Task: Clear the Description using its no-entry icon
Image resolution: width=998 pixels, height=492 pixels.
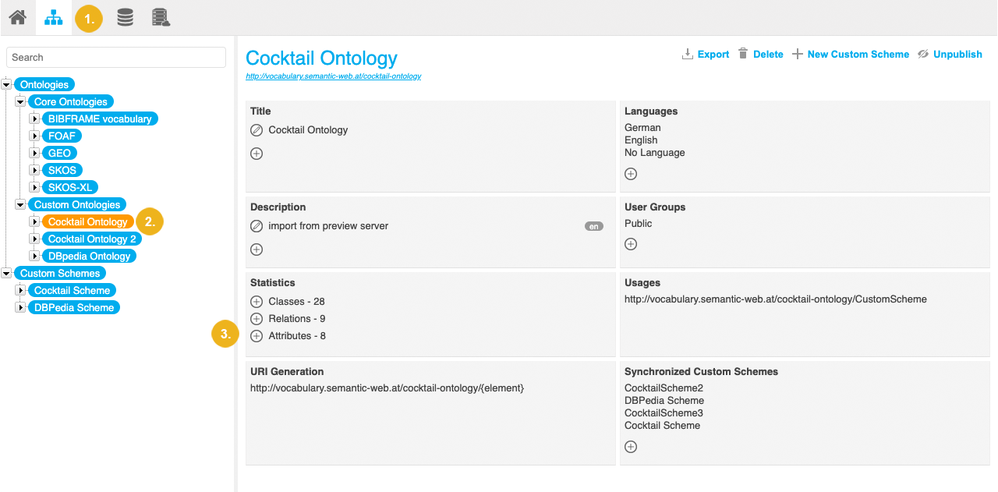Action: tap(257, 225)
